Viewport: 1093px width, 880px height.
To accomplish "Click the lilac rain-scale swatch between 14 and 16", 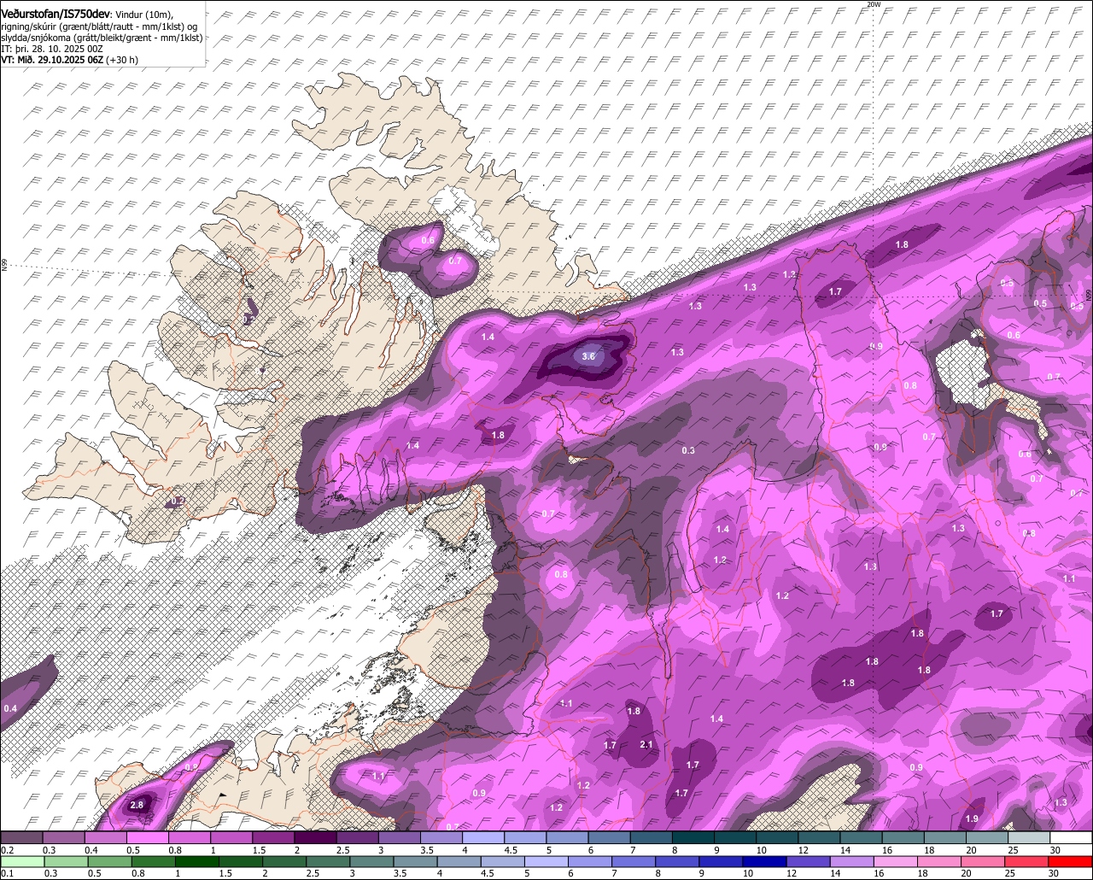I will [x=852, y=862].
